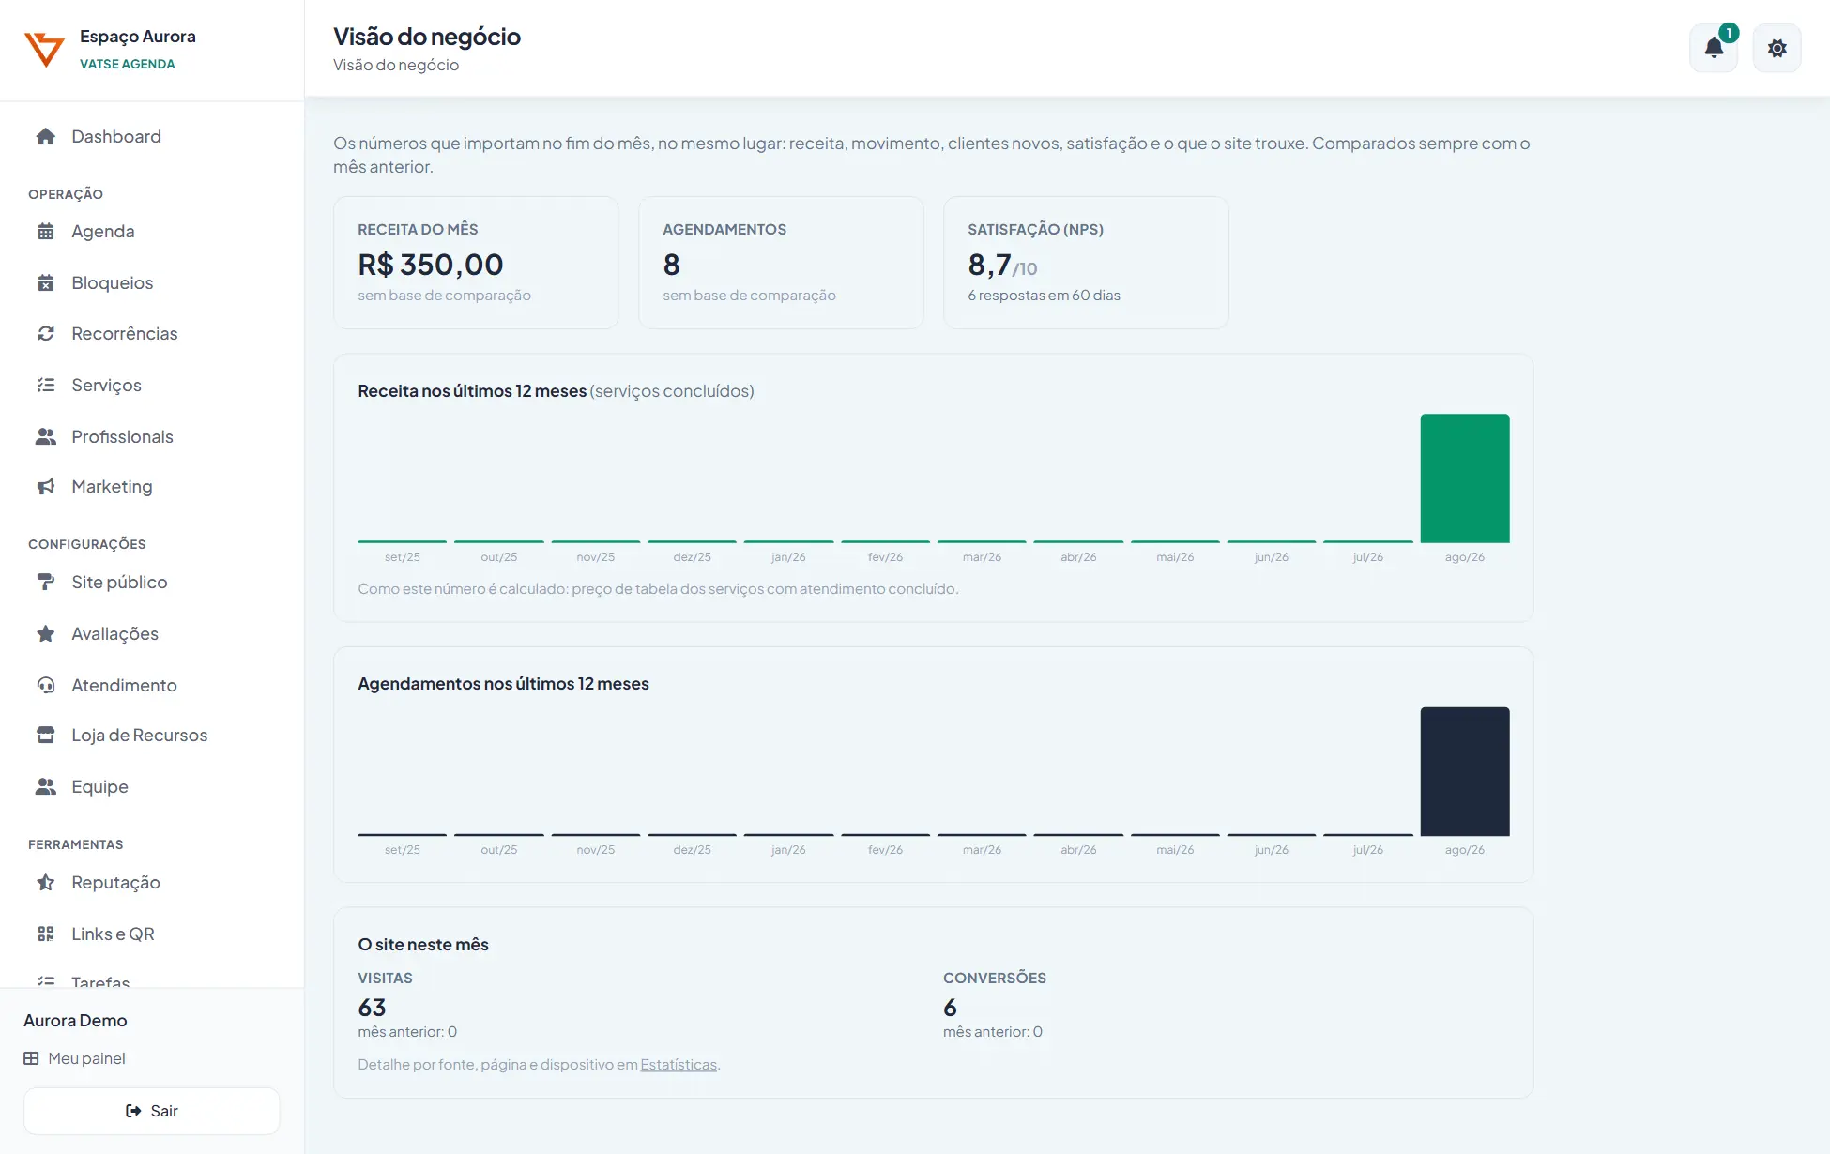This screenshot has width=1830, height=1154.
Task: Open the notifications bell icon
Action: (1714, 48)
